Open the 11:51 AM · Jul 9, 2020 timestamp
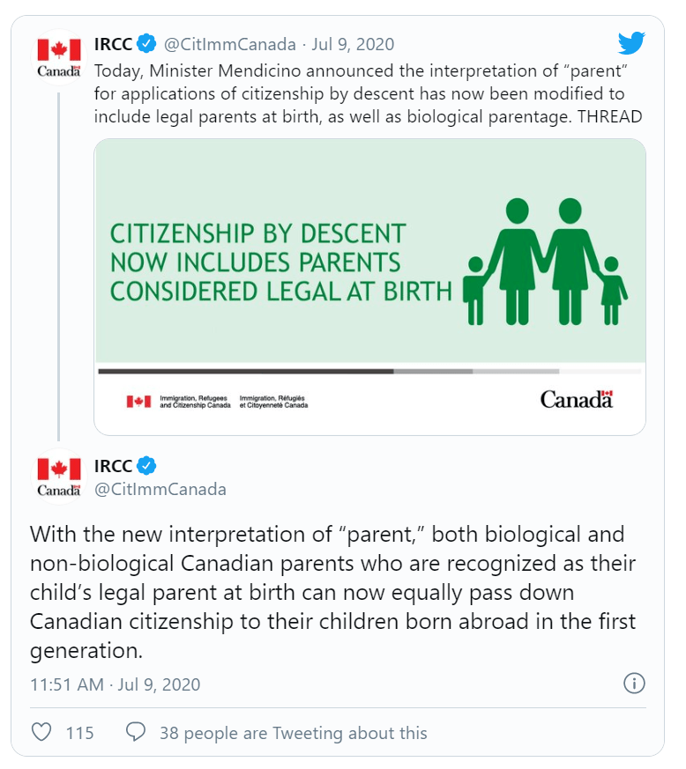 [x=116, y=684]
